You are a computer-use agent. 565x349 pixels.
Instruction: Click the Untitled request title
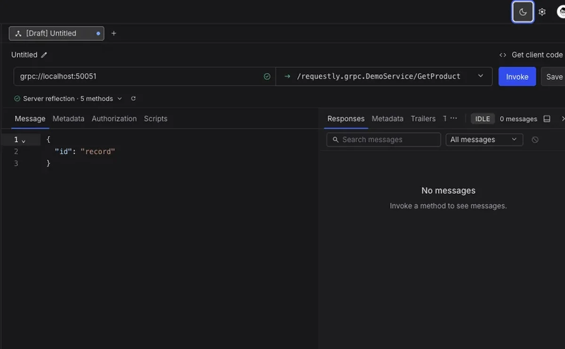(x=24, y=55)
